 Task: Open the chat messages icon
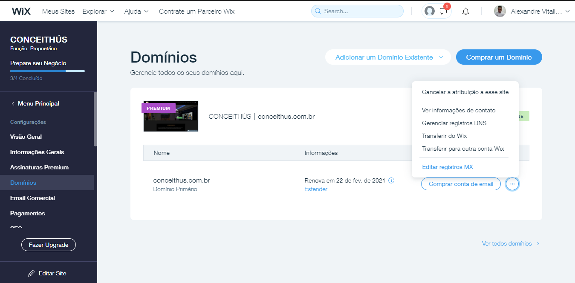[443, 11]
